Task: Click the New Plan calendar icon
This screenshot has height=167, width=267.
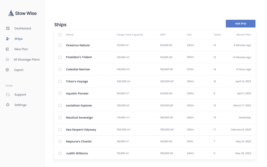Action: 7,49
